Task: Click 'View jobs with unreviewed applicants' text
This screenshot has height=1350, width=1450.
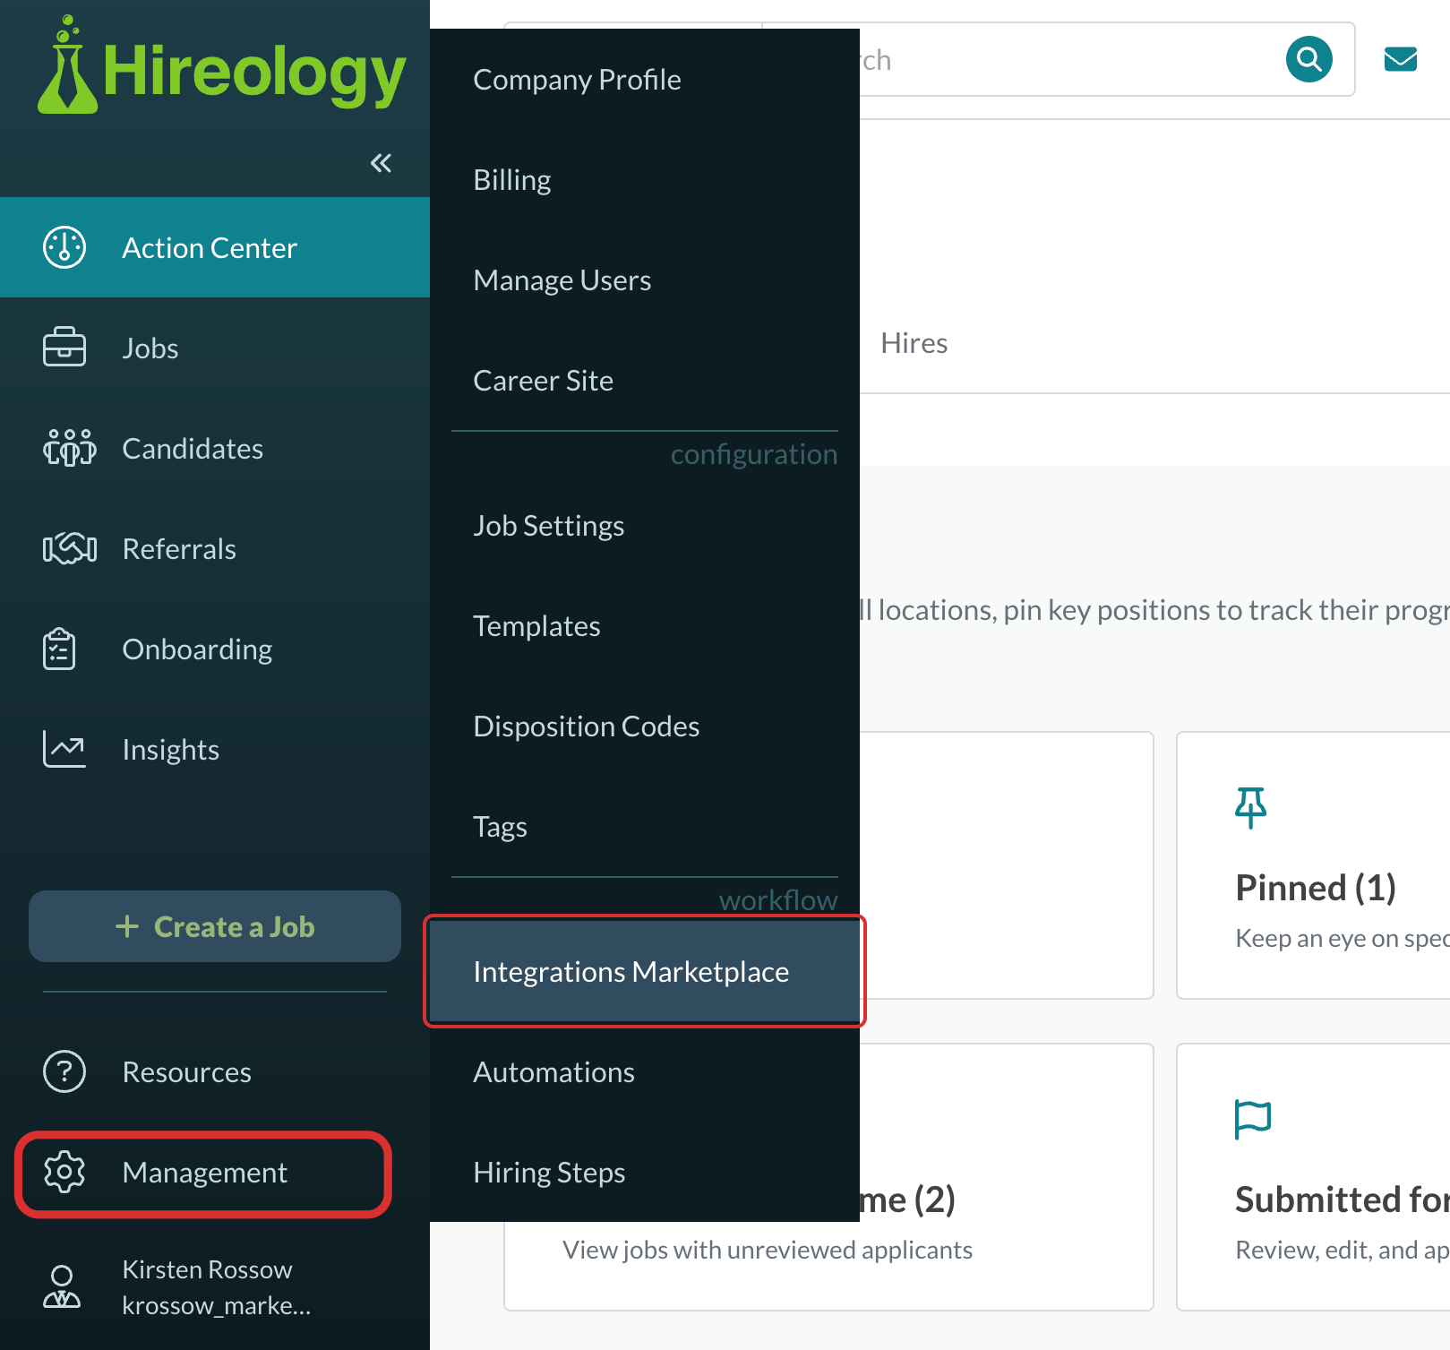Action: tap(768, 1249)
